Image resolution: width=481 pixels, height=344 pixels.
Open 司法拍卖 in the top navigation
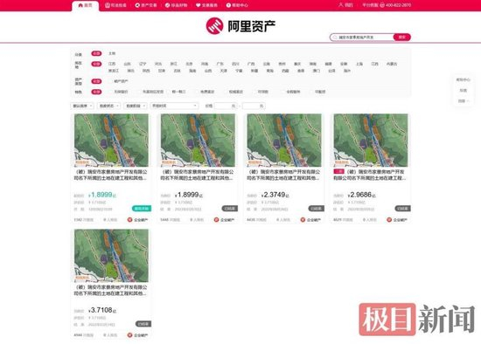tap(115, 5)
